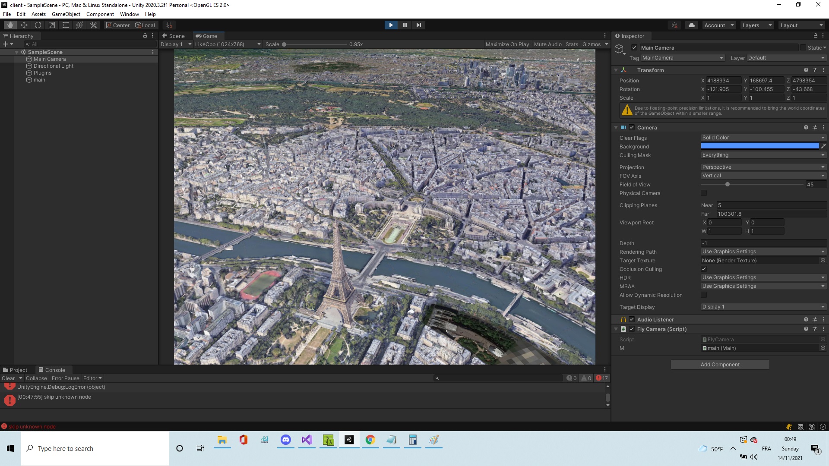Screen dimensions: 829x466
Task: Open the GameObject menu
Action: (x=66, y=14)
